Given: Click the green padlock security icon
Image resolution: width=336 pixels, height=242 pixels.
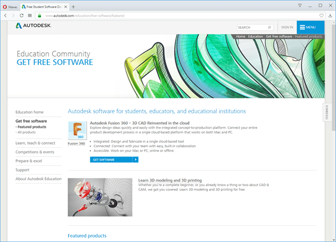Looking at the screenshot, I should [x=39, y=16].
